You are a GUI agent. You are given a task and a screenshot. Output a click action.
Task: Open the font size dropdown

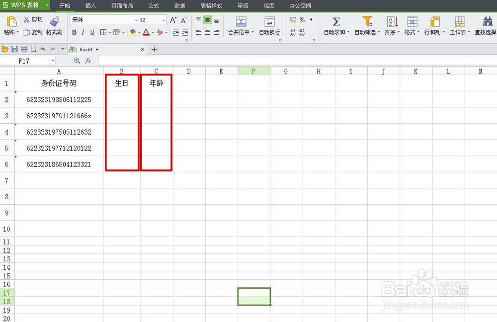click(164, 20)
